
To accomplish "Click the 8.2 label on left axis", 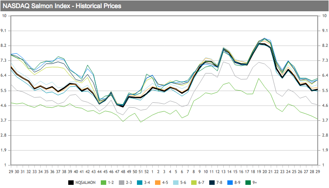I will [x=4, y=46].
